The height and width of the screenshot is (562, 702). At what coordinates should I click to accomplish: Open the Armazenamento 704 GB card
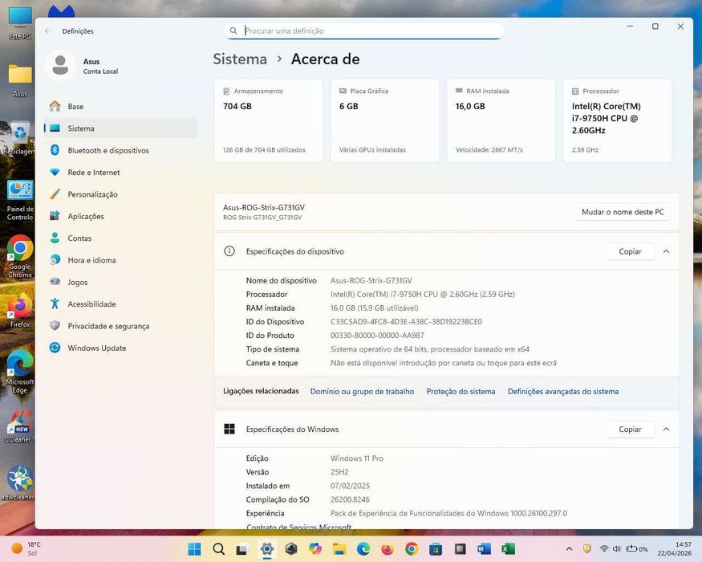click(269, 121)
